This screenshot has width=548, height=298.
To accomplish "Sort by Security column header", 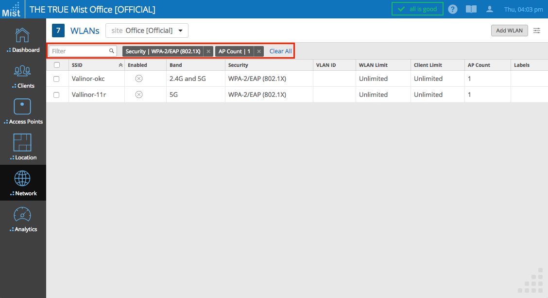I will (238, 65).
